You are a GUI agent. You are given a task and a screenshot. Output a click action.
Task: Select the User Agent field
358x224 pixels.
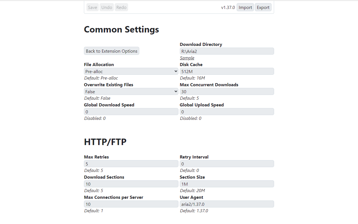tap(227, 204)
